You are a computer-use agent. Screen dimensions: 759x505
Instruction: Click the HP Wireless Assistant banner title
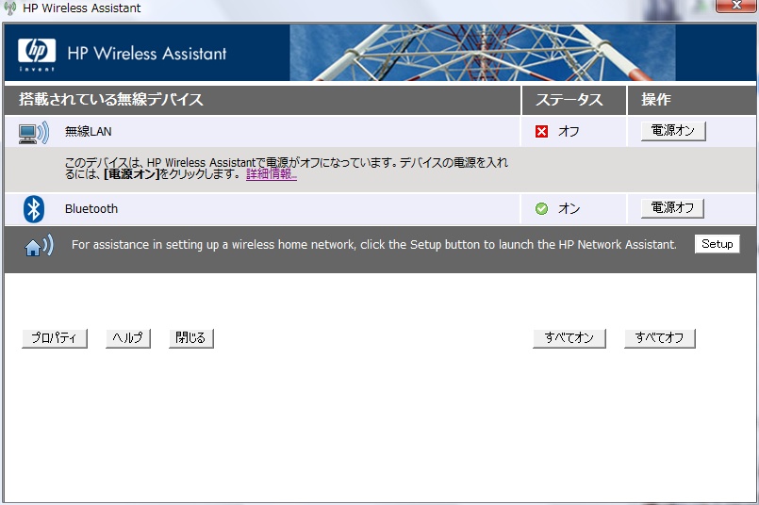147,53
